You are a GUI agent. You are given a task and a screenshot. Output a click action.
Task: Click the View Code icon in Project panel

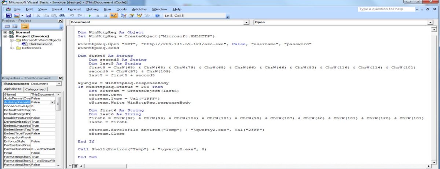(7, 26)
